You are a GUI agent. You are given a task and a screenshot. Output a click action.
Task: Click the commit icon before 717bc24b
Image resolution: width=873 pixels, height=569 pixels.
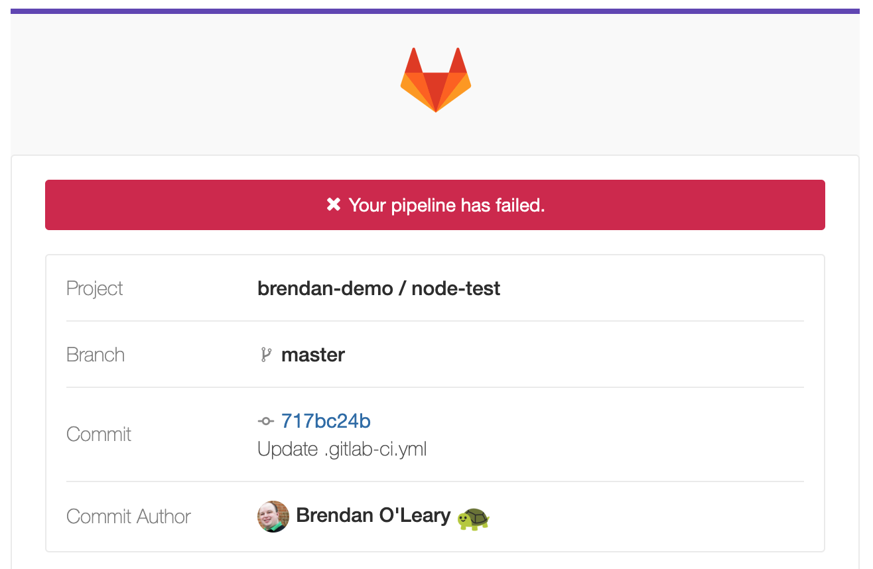(265, 421)
